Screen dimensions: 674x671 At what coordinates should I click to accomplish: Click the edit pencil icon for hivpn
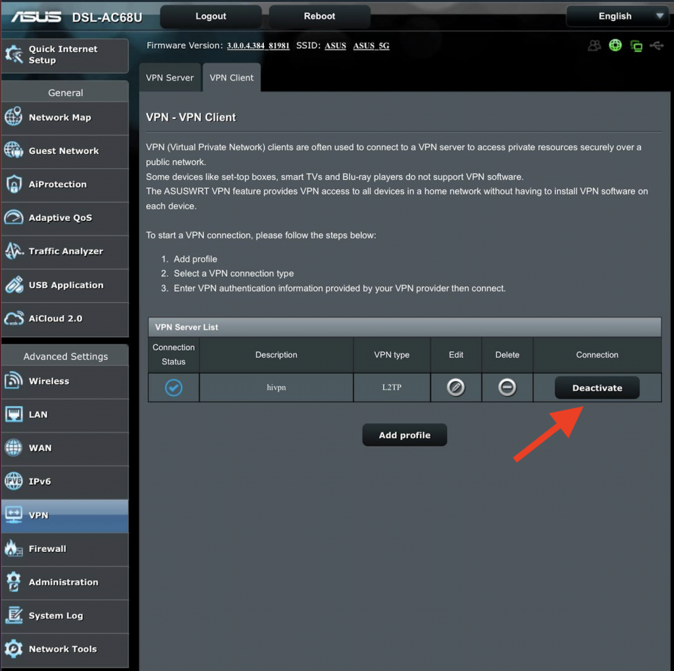coord(455,387)
